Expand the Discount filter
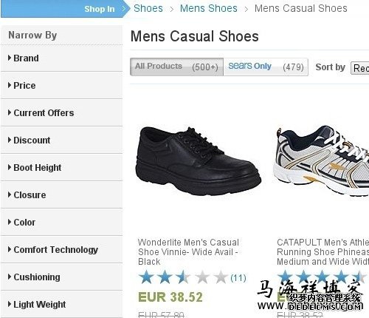The height and width of the screenshot is (318, 369). pos(61,141)
